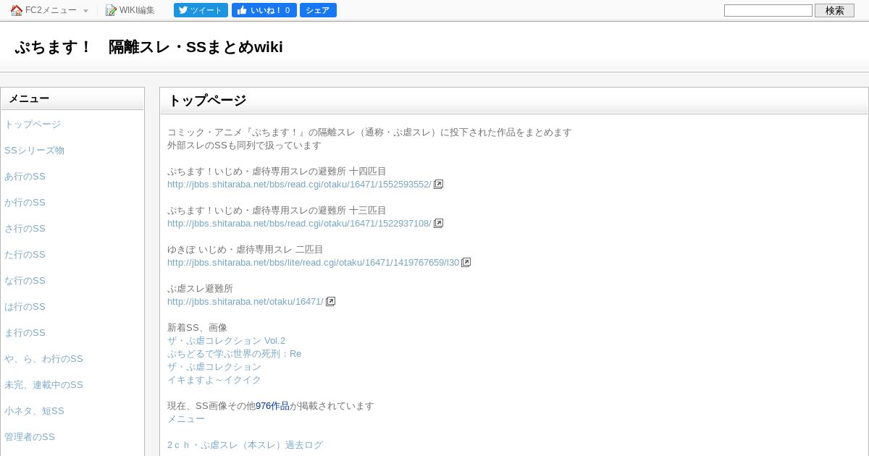The width and height of the screenshot is (869, 456).
Task: Click the Twitter ツイート button
Action: coord(201,10)
